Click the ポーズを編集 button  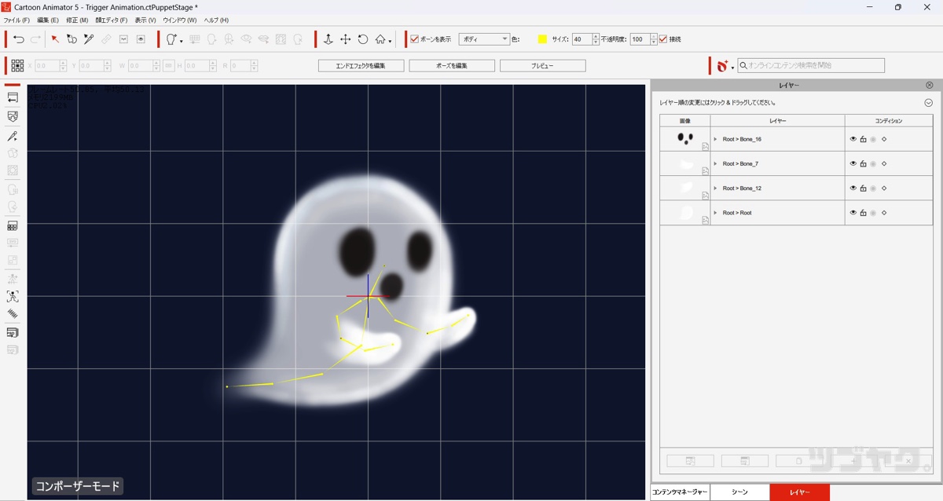click(452, 66)
